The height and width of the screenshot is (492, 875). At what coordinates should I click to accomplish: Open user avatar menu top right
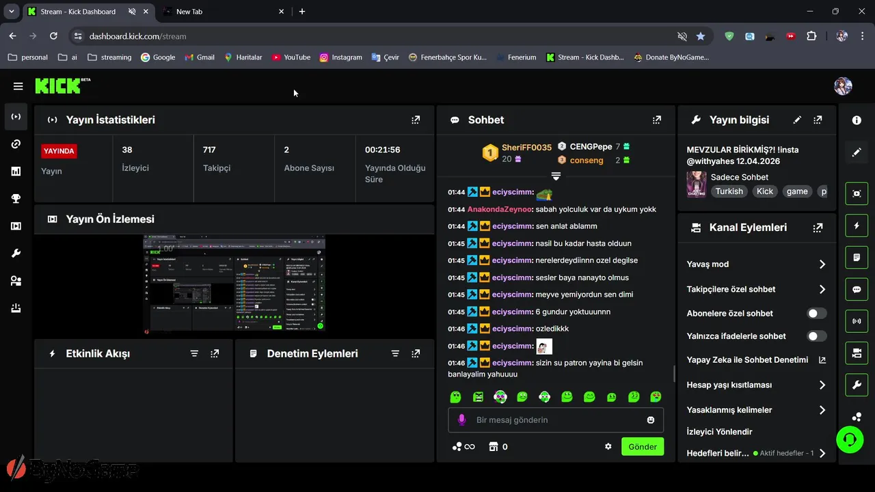click(843, 86)
